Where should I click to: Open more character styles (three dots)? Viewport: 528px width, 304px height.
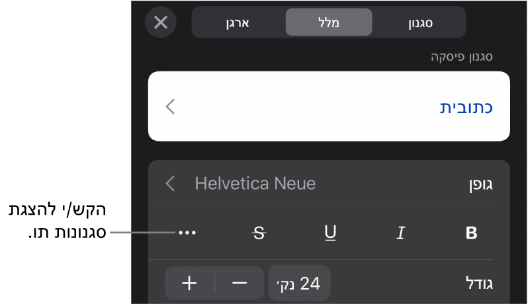click(x=187, y=233)
